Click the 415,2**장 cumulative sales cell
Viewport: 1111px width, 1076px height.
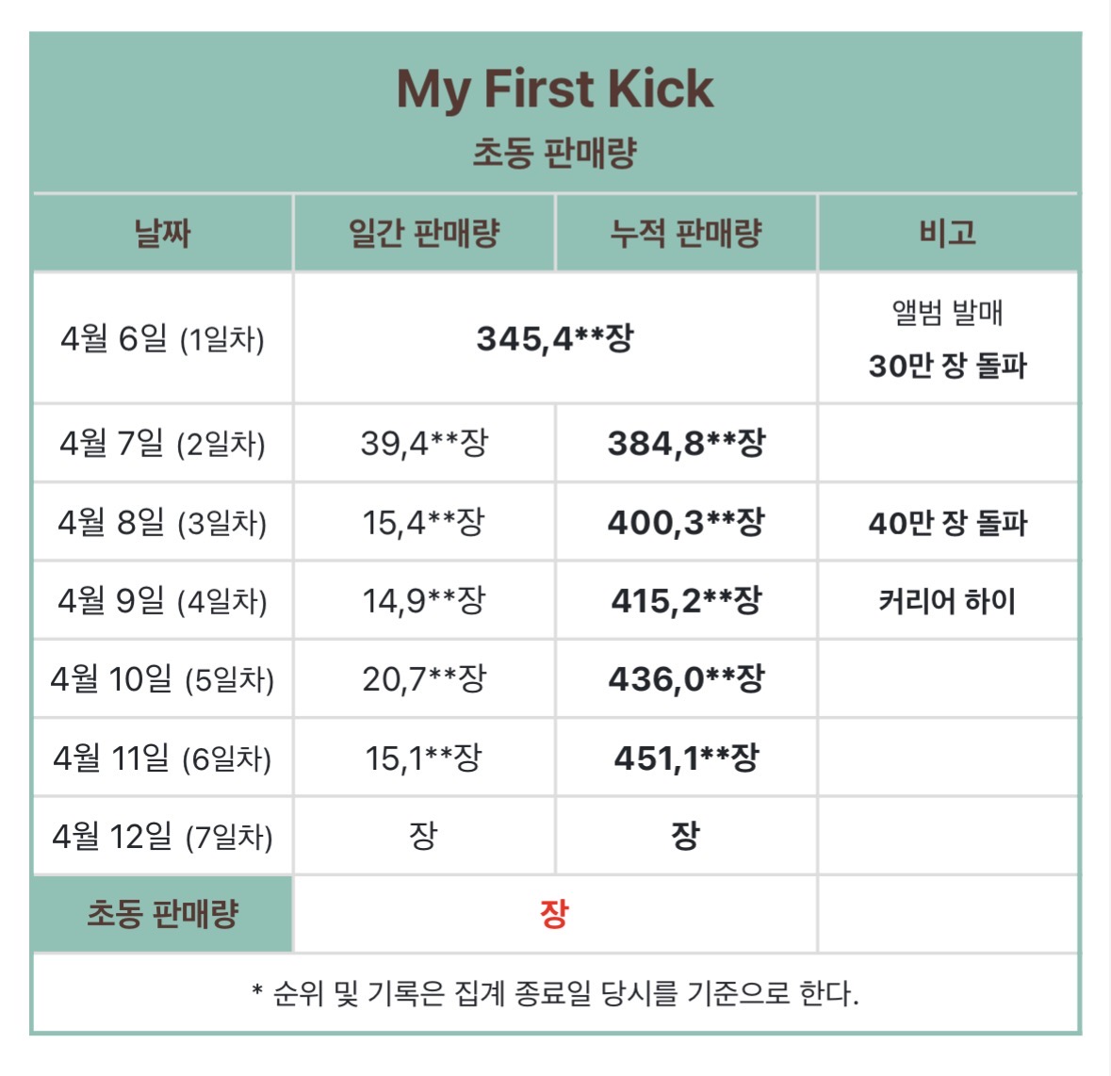pos(686,600)
